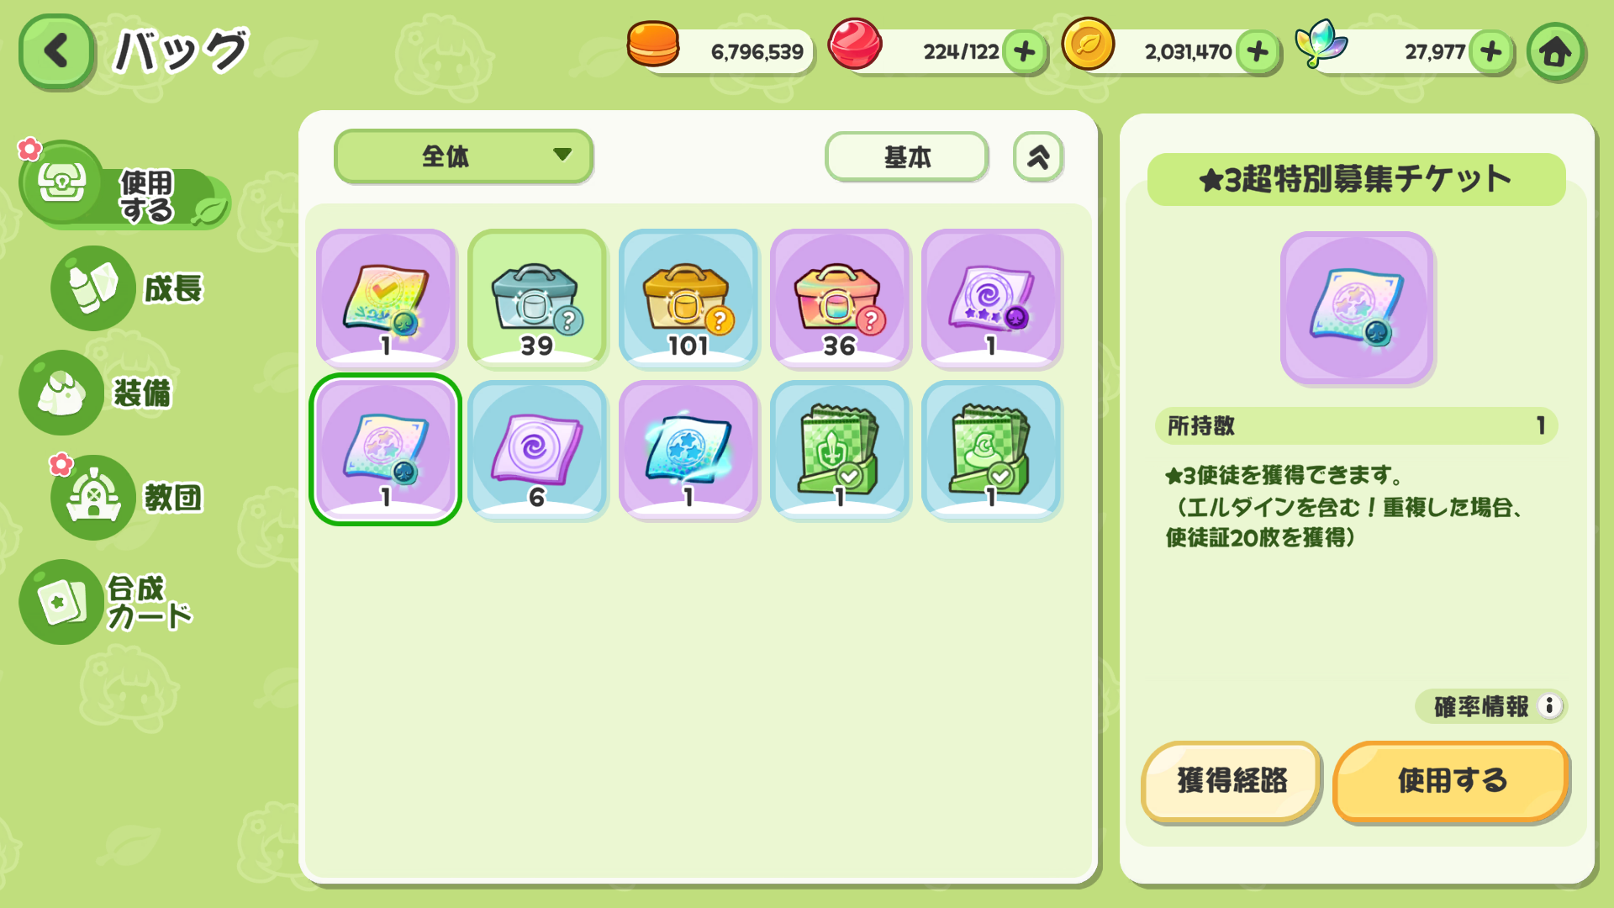Image resolution: width=1614 pixels, height=908 pixels.
Task: Click the 使用する yellow button
Action: 1451,781
